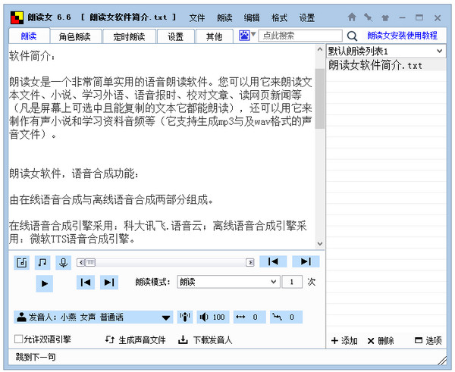Open search engine dropdown arrow
455x372 pixels.
[253, 34]
